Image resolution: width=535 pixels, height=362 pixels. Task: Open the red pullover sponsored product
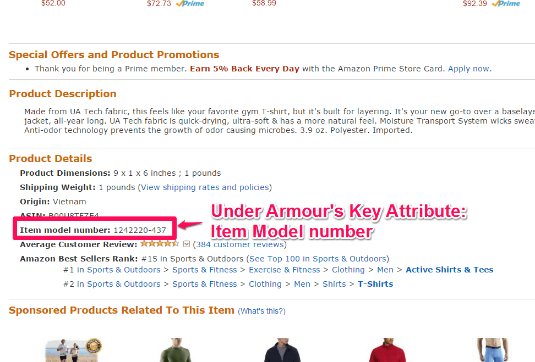click(388, 350)
